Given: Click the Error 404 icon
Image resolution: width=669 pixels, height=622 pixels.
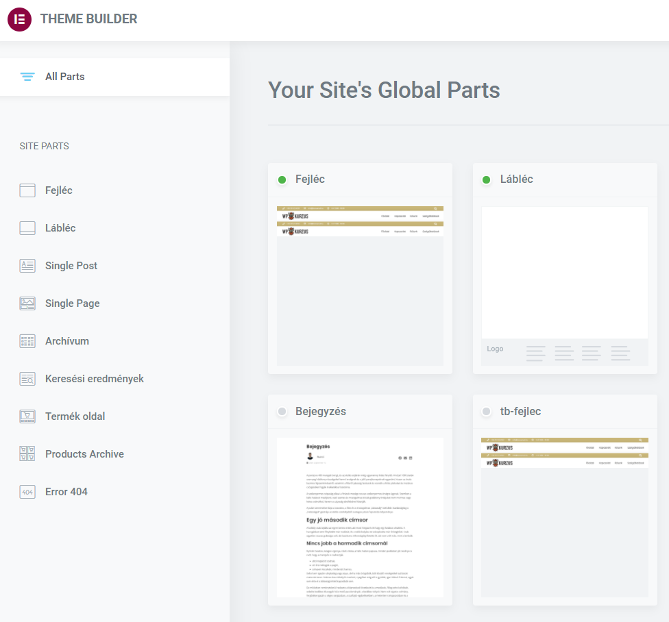Looking at the screenshot, I should (x=27, y=492).
